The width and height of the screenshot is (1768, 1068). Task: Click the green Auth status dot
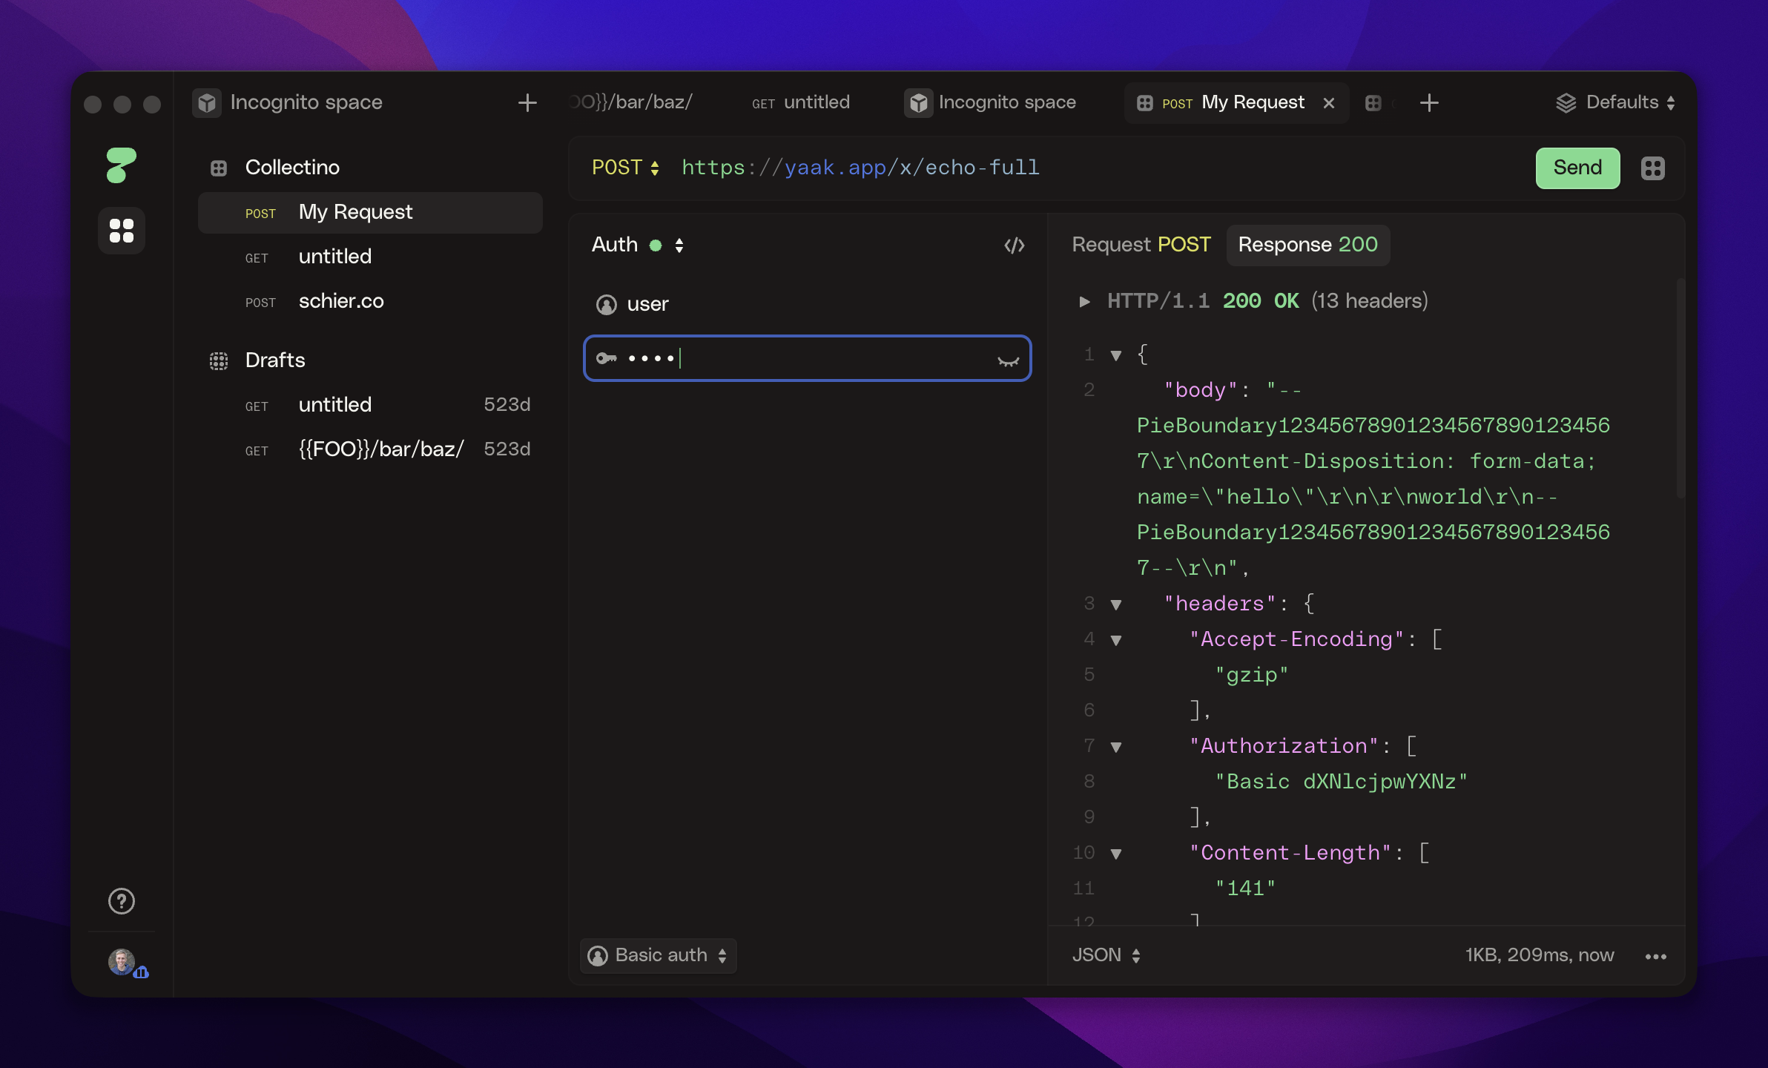point(656,245)
